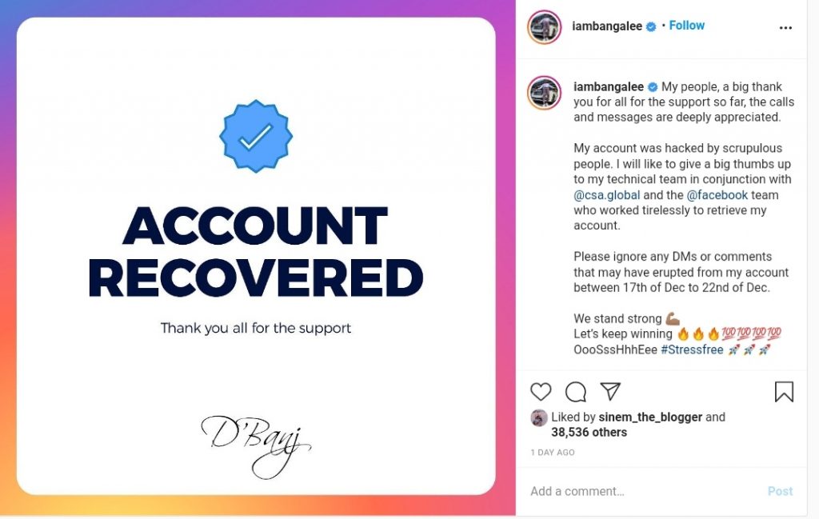Image resolution: width=819 pixels, height=519 pixels.
Task: Click the small liker avatar thumbnail
Action: coord(539,417)
